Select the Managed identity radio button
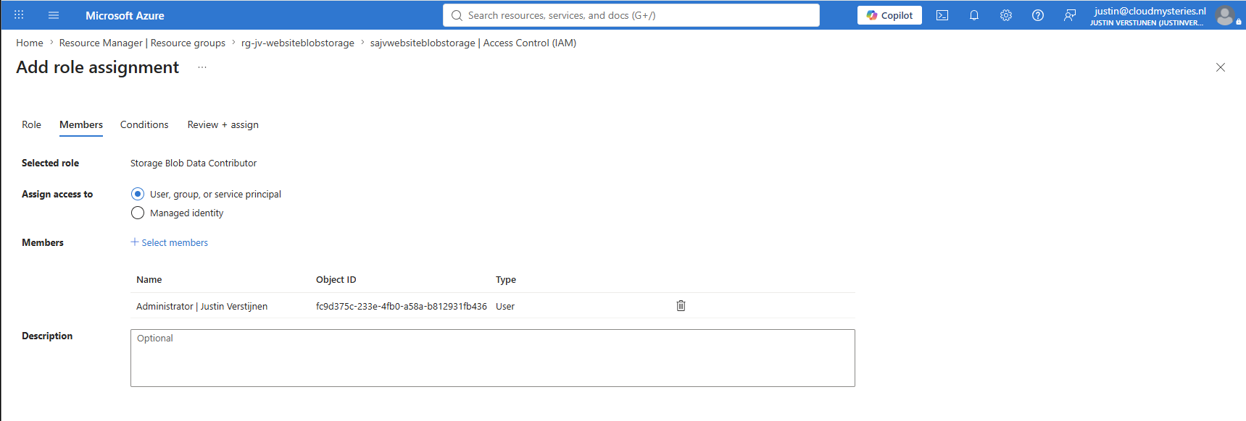Screen dimensions: 1246x421 pyautogui.click(x=138, y=213)
